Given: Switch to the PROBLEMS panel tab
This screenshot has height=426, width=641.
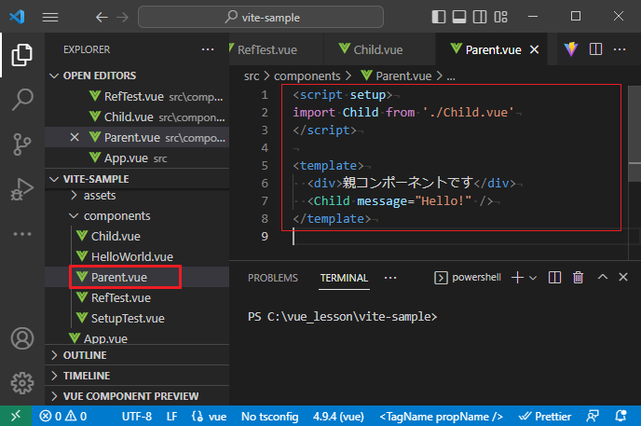Looking at the screenshot, I should coord(273,278).
